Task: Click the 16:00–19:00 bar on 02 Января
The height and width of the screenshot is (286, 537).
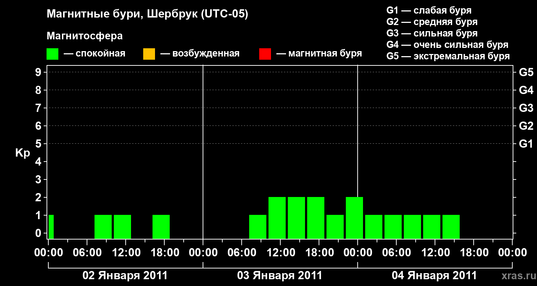Action: pos(161,227)
